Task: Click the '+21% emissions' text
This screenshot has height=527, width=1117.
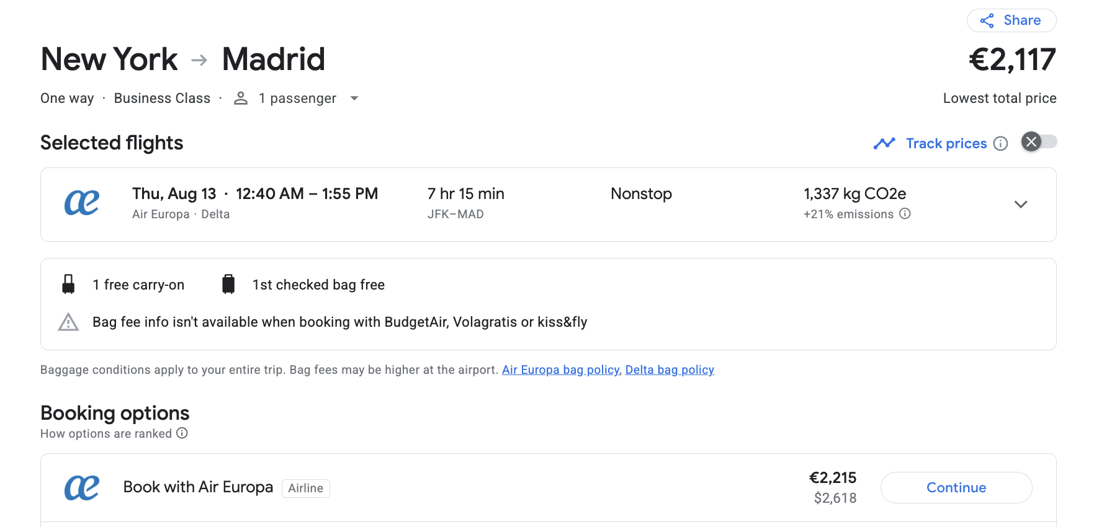Action: (848, 215)
